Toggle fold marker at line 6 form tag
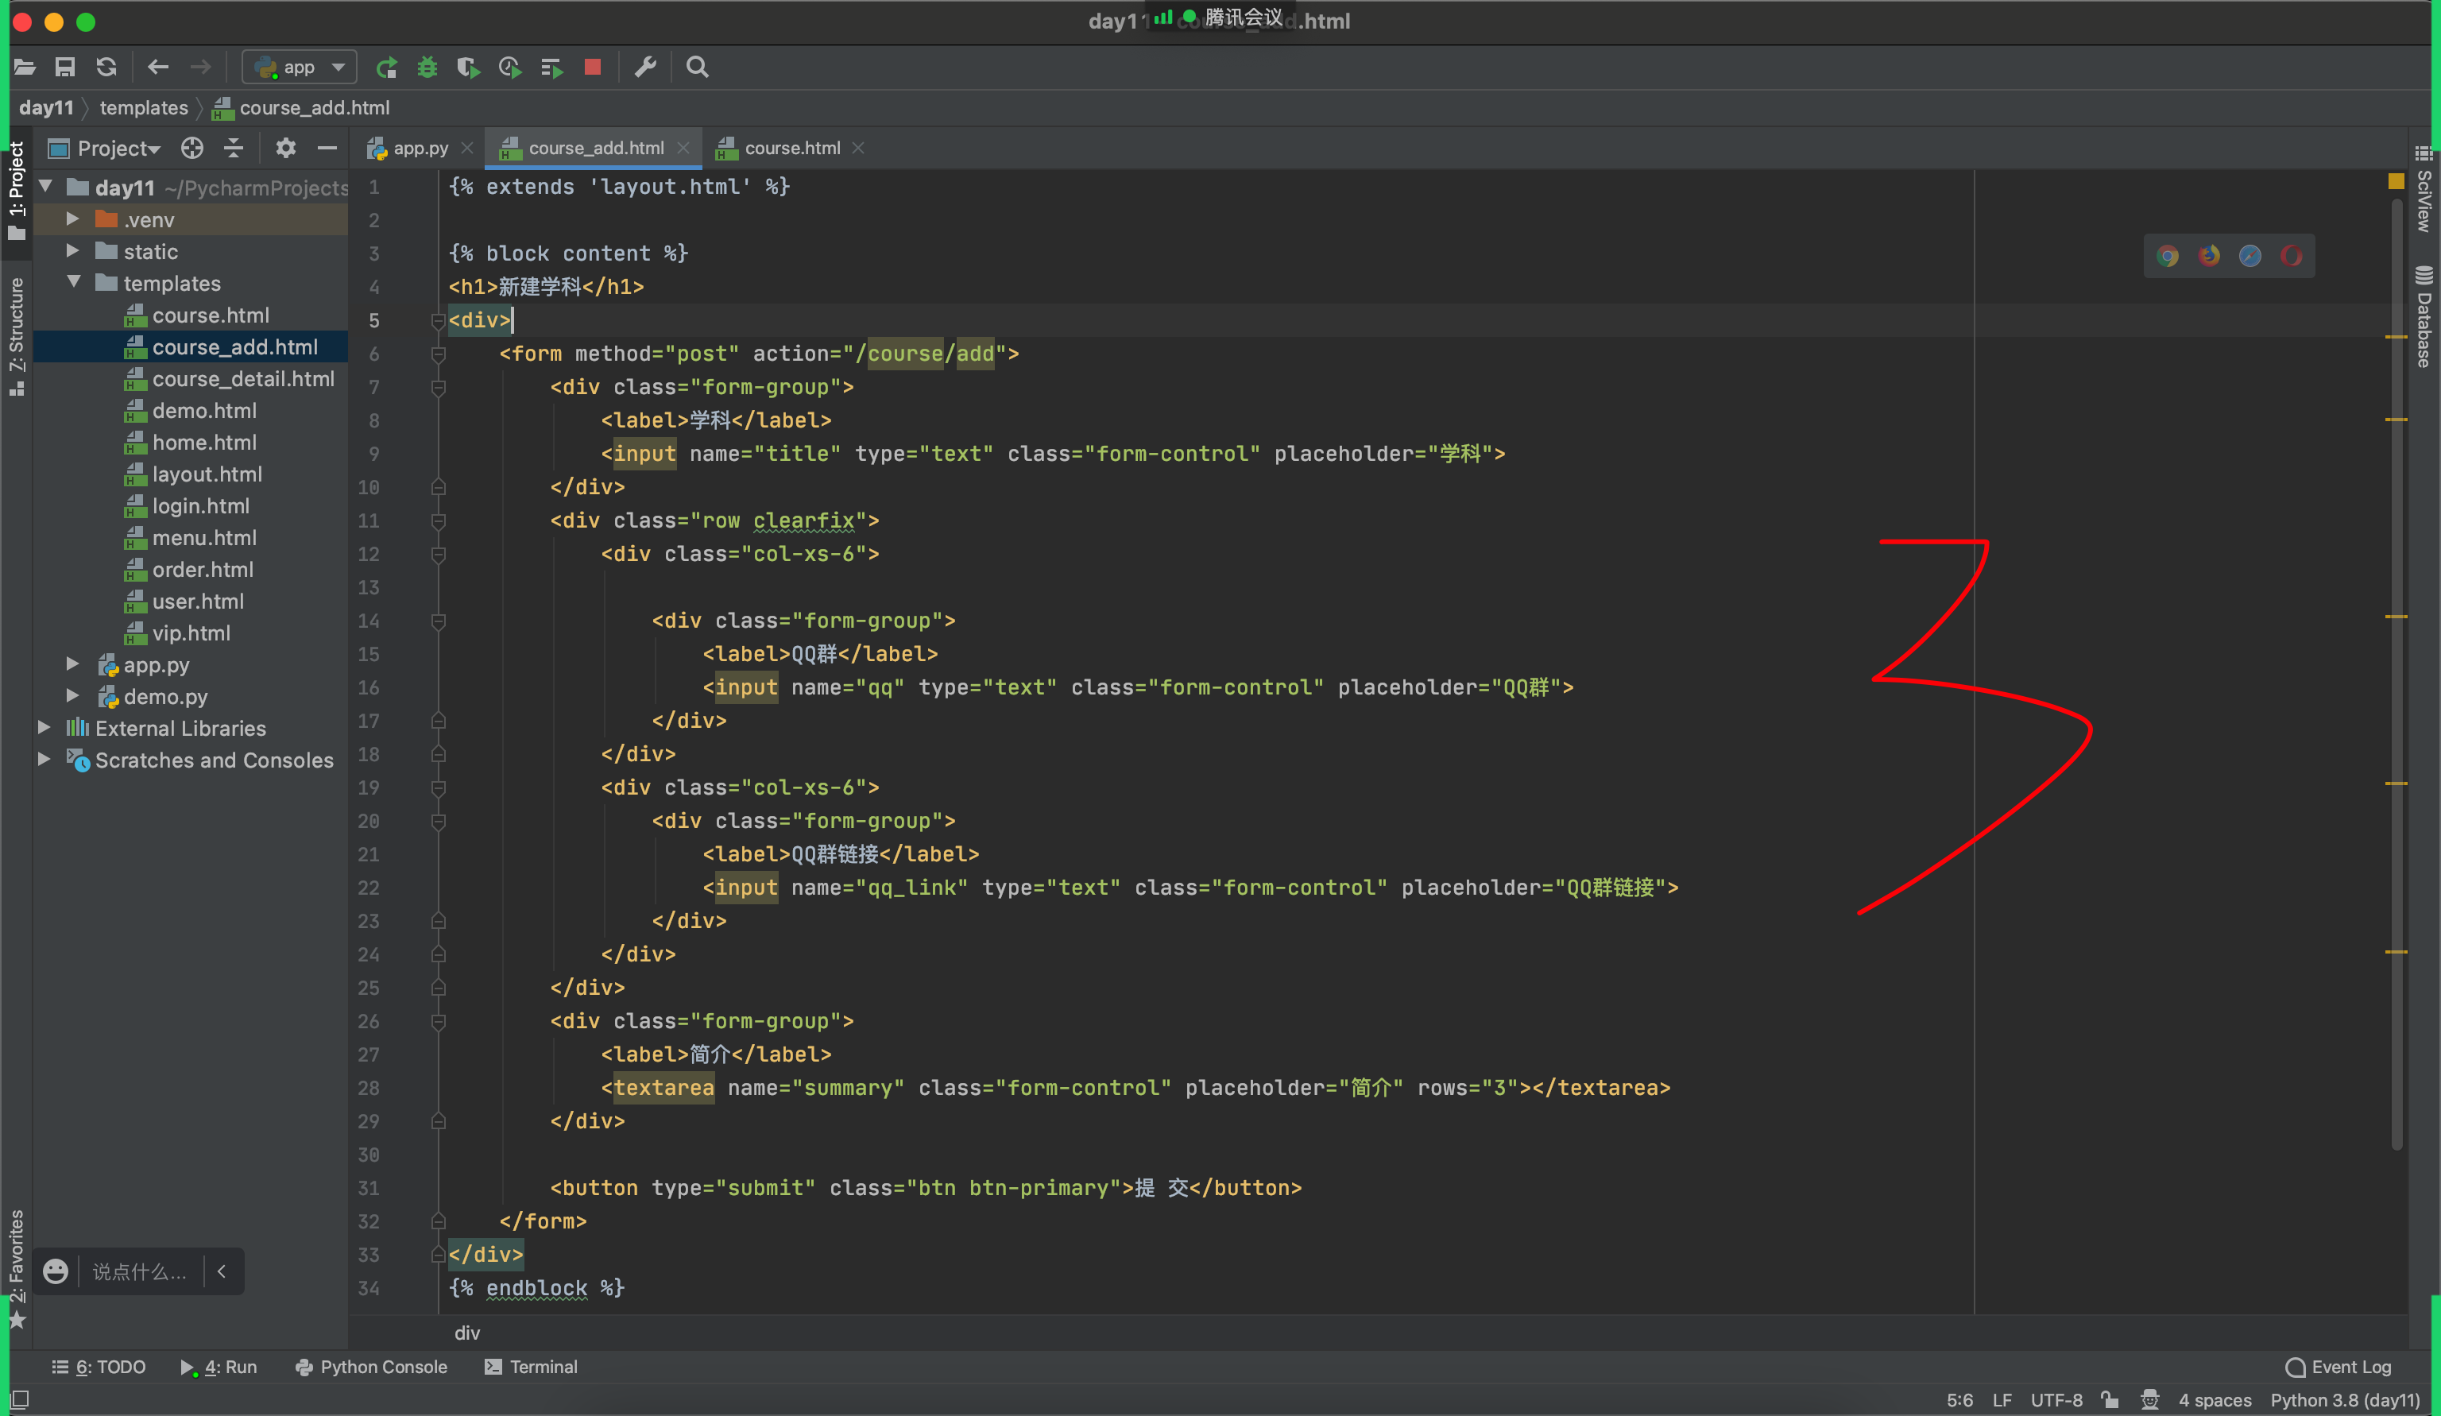The image size is (2441, 1416). (438, 354)
